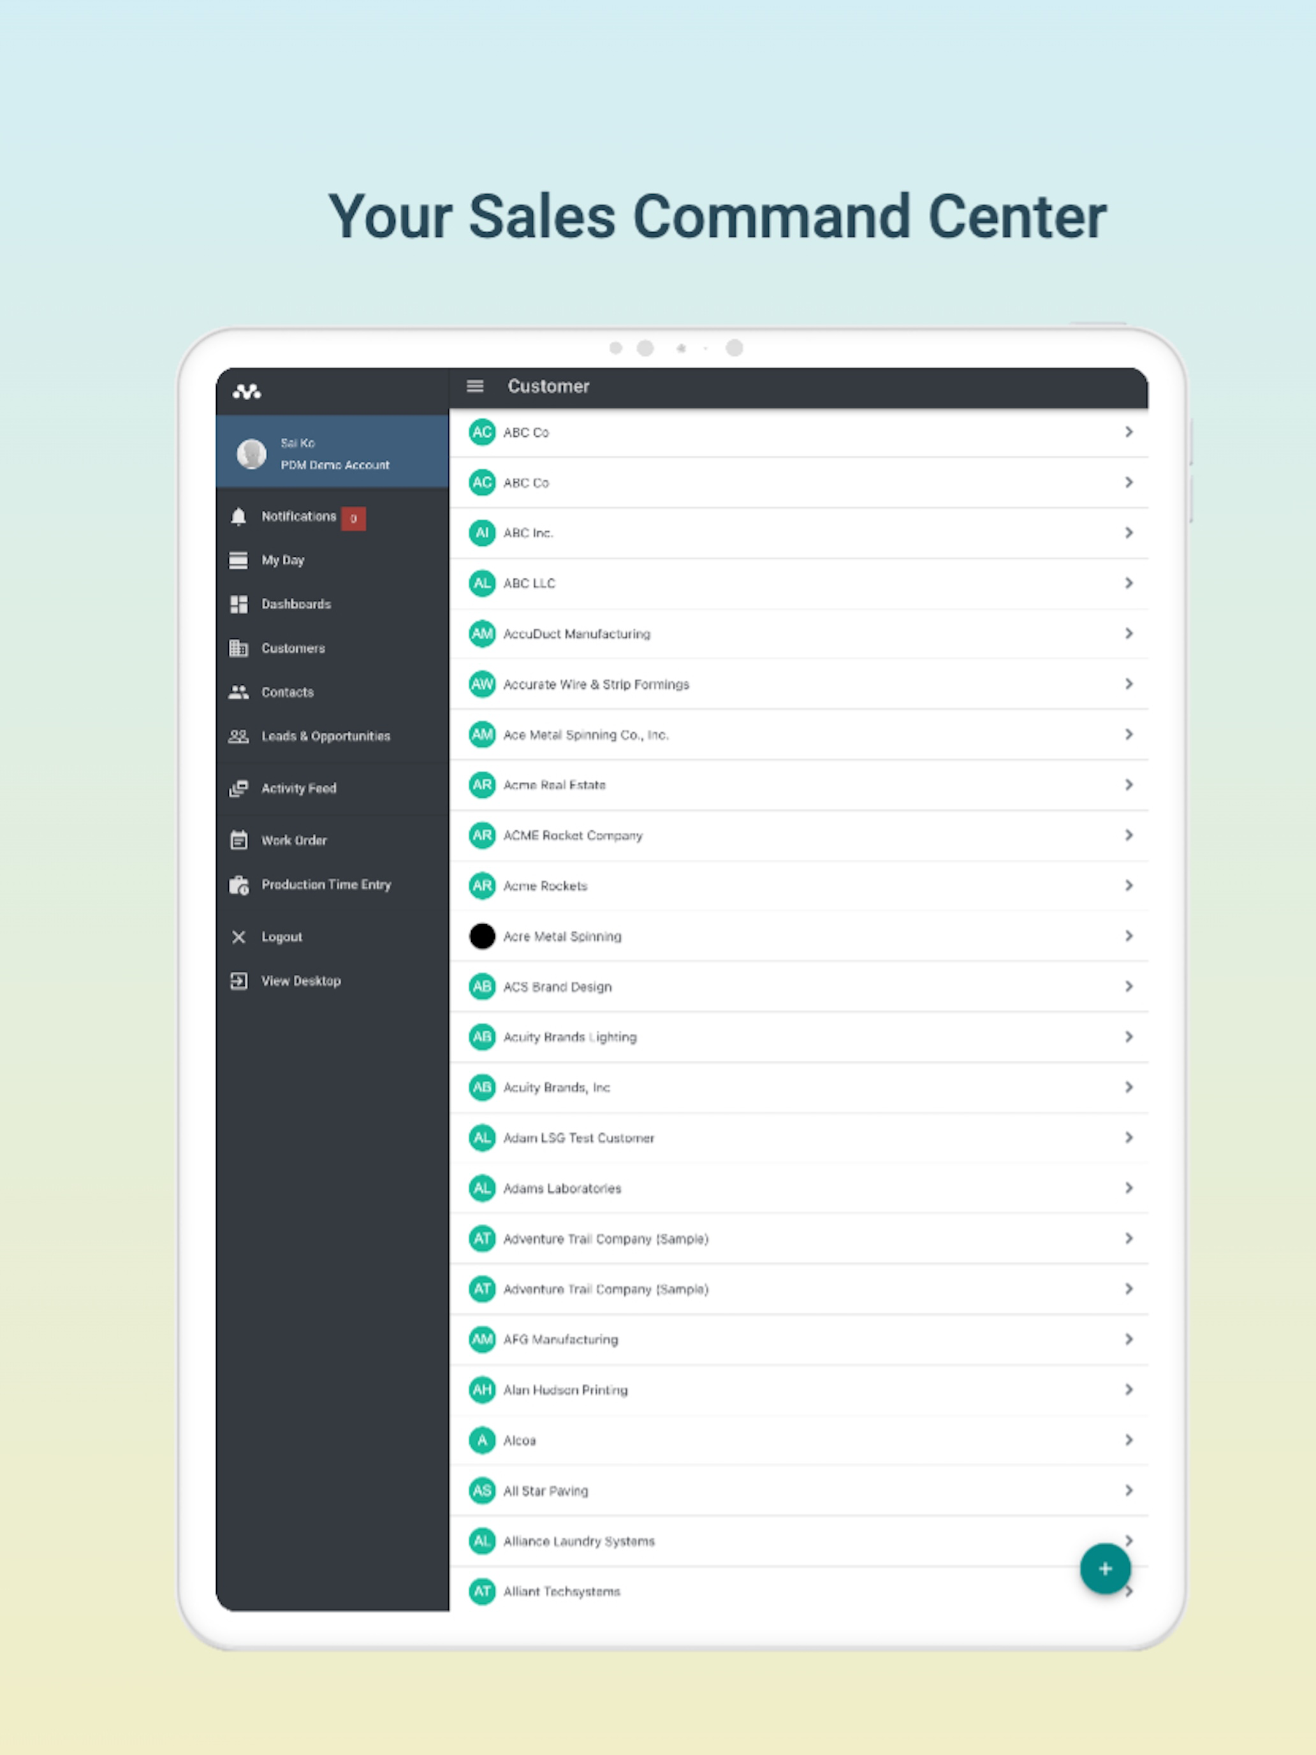Click the Customers building icon
1316x1755 pixels.
pyautogui.click(x=238, y=648)
